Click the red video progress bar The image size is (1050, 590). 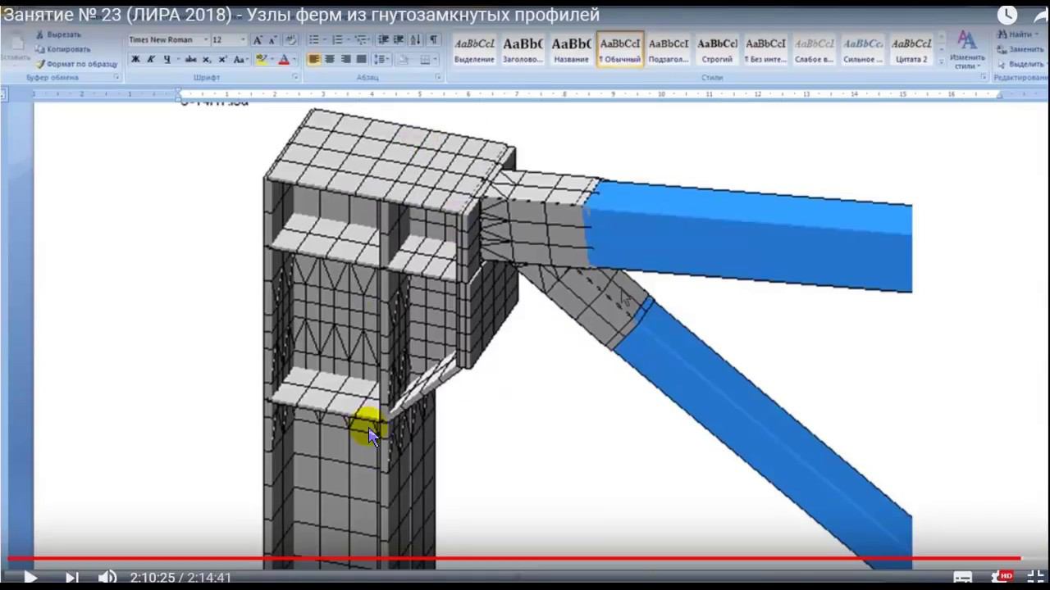(x=514, y=559)
